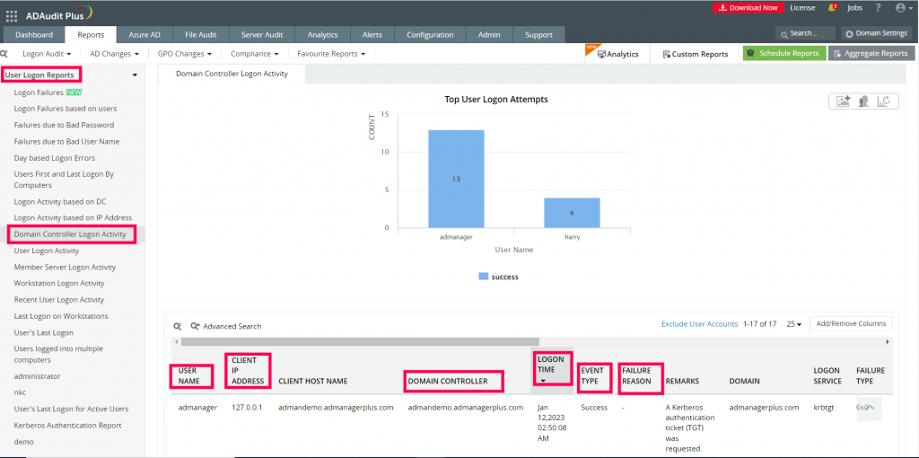Open Logon Failures report
Image resolution: width=919 pixels, height=458 pixels.
(39, 92)
